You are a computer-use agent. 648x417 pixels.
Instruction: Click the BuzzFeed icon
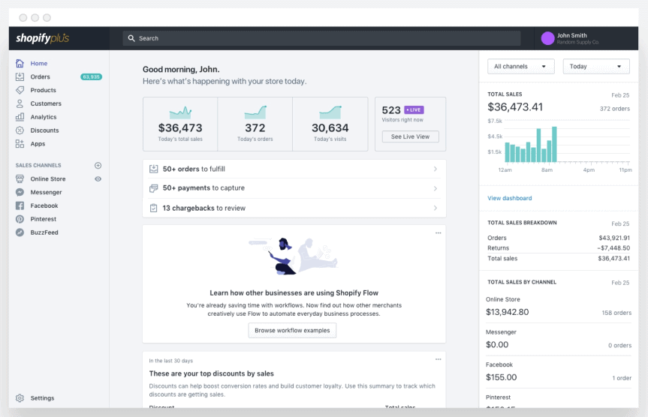(20, 232)
